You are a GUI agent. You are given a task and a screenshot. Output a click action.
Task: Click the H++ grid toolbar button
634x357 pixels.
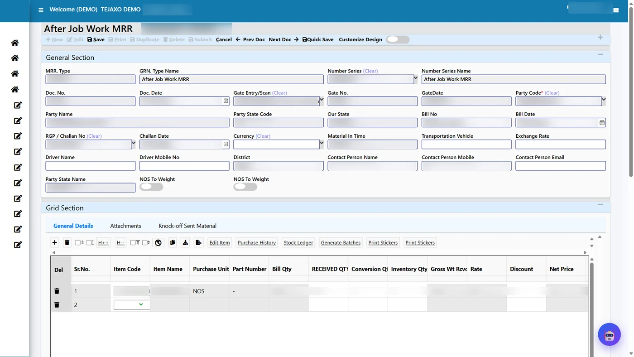point(103,242)
